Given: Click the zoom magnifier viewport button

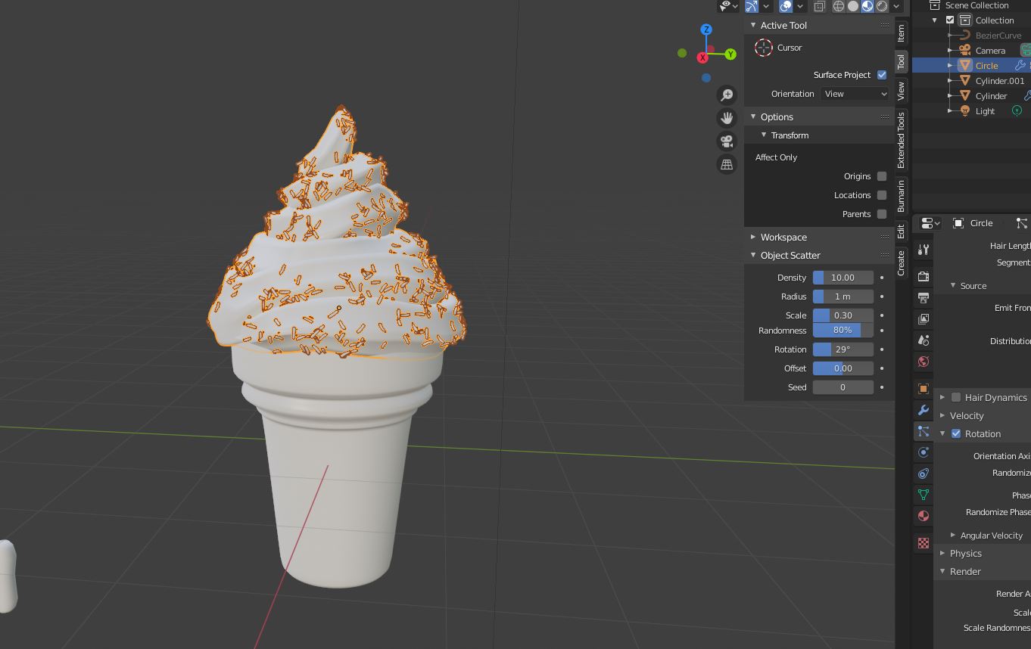Looking at the screenshot, I should 727,95.
